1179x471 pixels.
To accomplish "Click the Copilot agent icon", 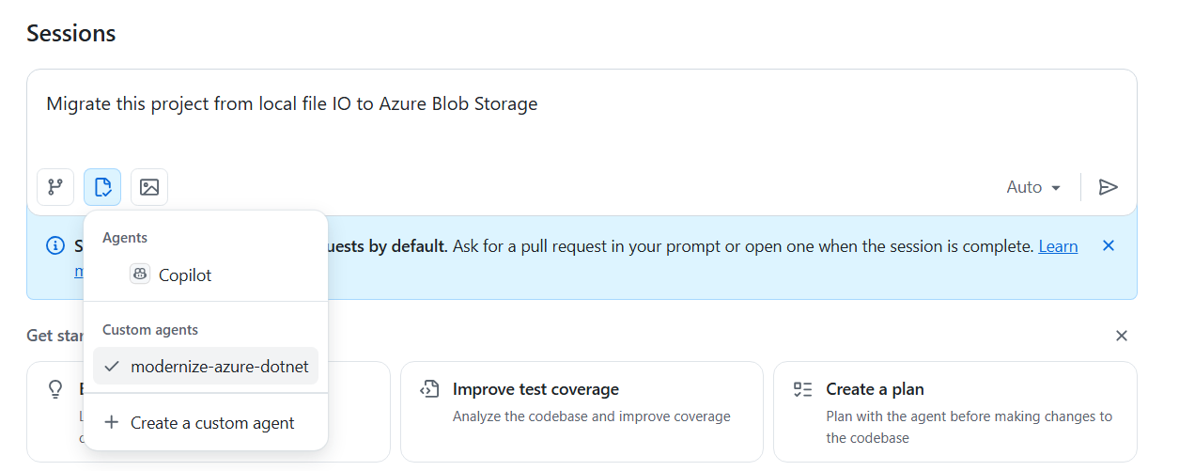I will pyautogui.click(x=140, y=275).
